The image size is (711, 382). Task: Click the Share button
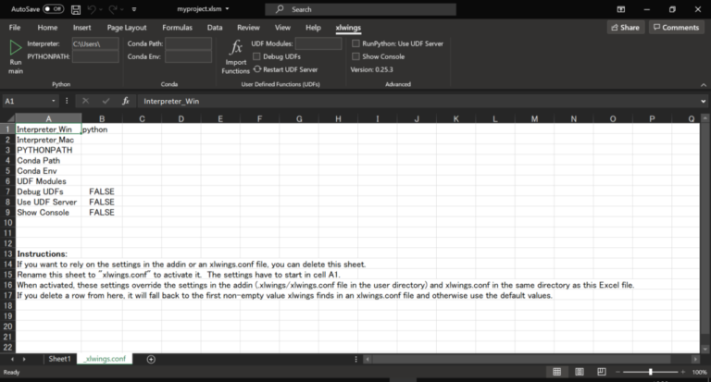(x=625, y=27)
